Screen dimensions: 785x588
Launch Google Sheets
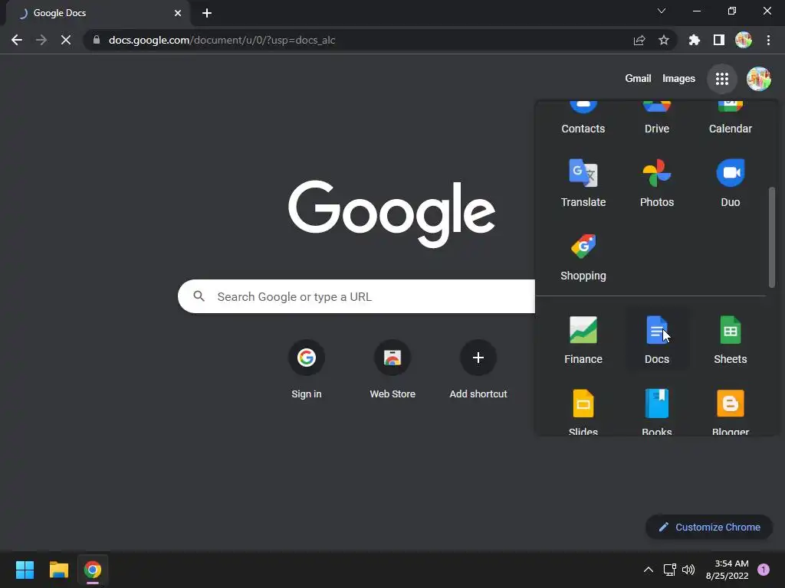coord(730,340)
